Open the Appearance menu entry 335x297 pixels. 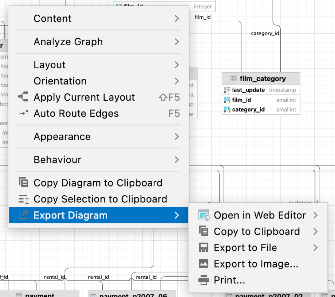pos(62,136)
